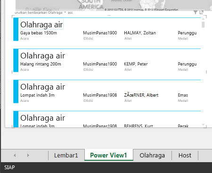Switch to the Lembar1 sheet tab

point(66,156)
